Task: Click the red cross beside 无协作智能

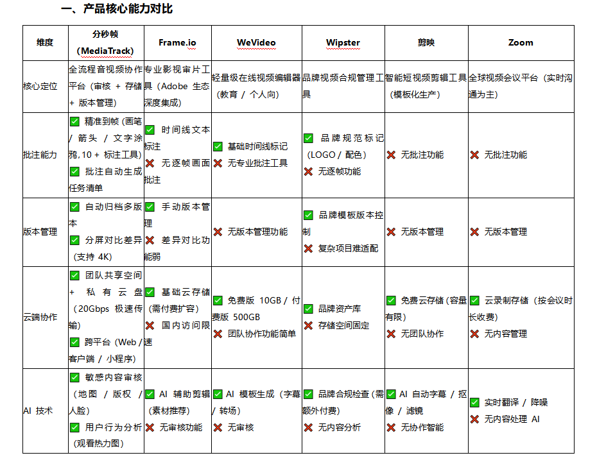Action: (x=391, y=427)
